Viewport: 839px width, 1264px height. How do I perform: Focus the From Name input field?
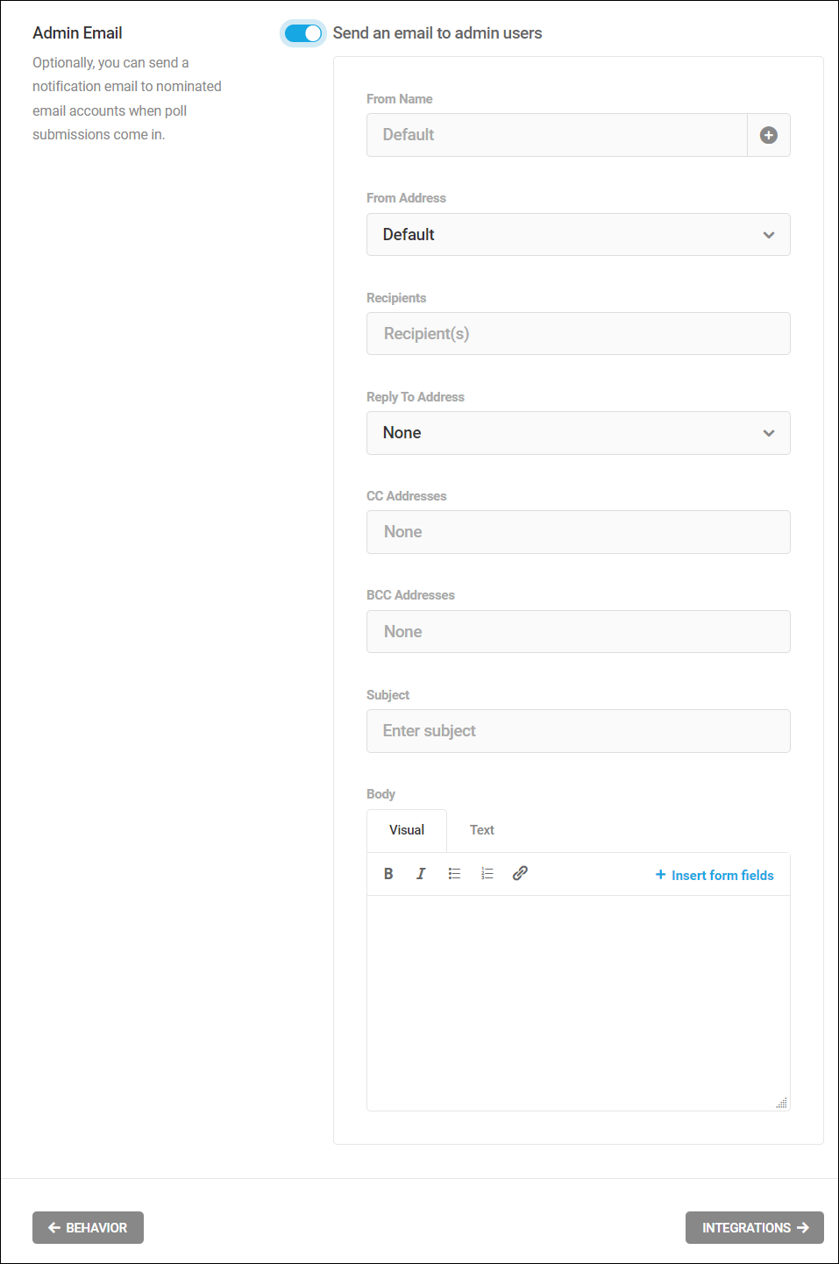(x=557, y=135)
